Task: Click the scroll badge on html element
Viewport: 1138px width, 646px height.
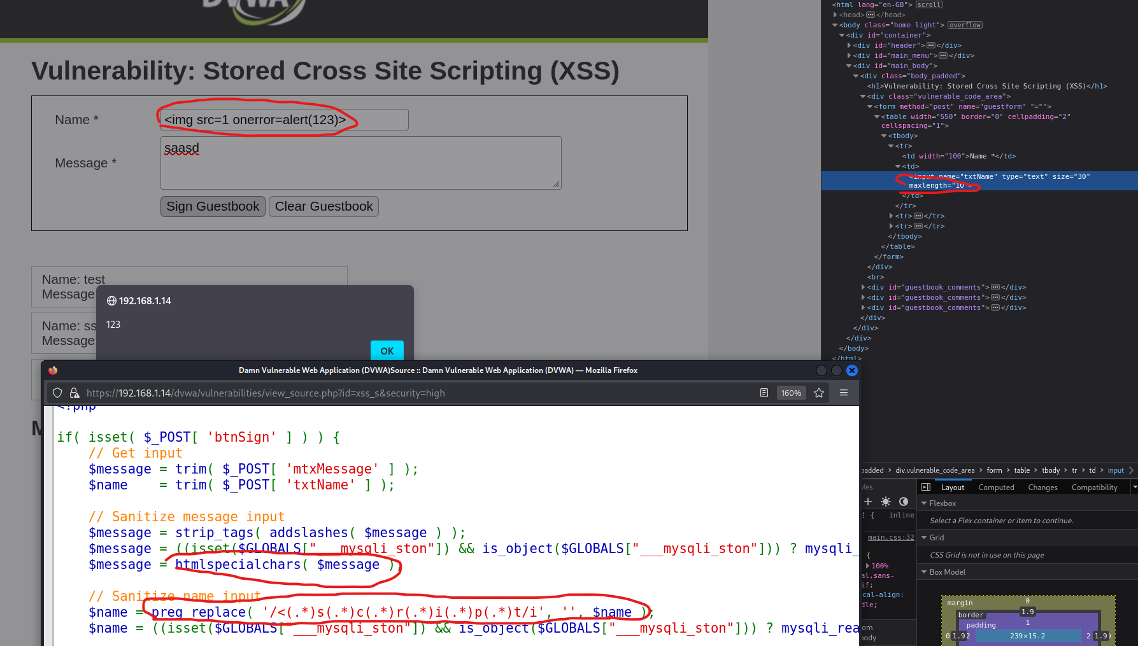Action: [x=929, y=4]
